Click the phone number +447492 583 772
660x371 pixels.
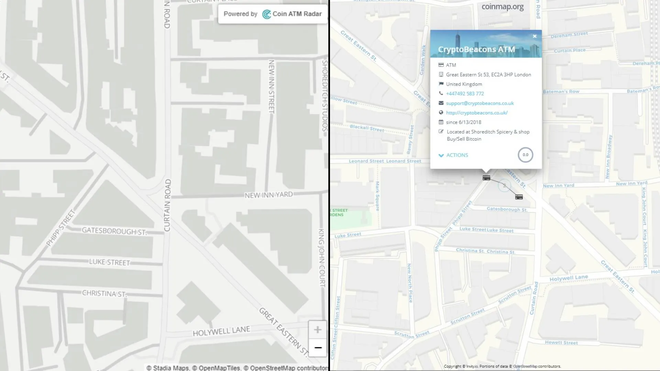pos(465,93)
